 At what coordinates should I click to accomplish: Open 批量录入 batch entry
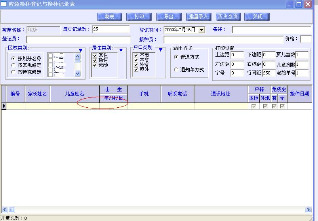click(x=198, y=17)
